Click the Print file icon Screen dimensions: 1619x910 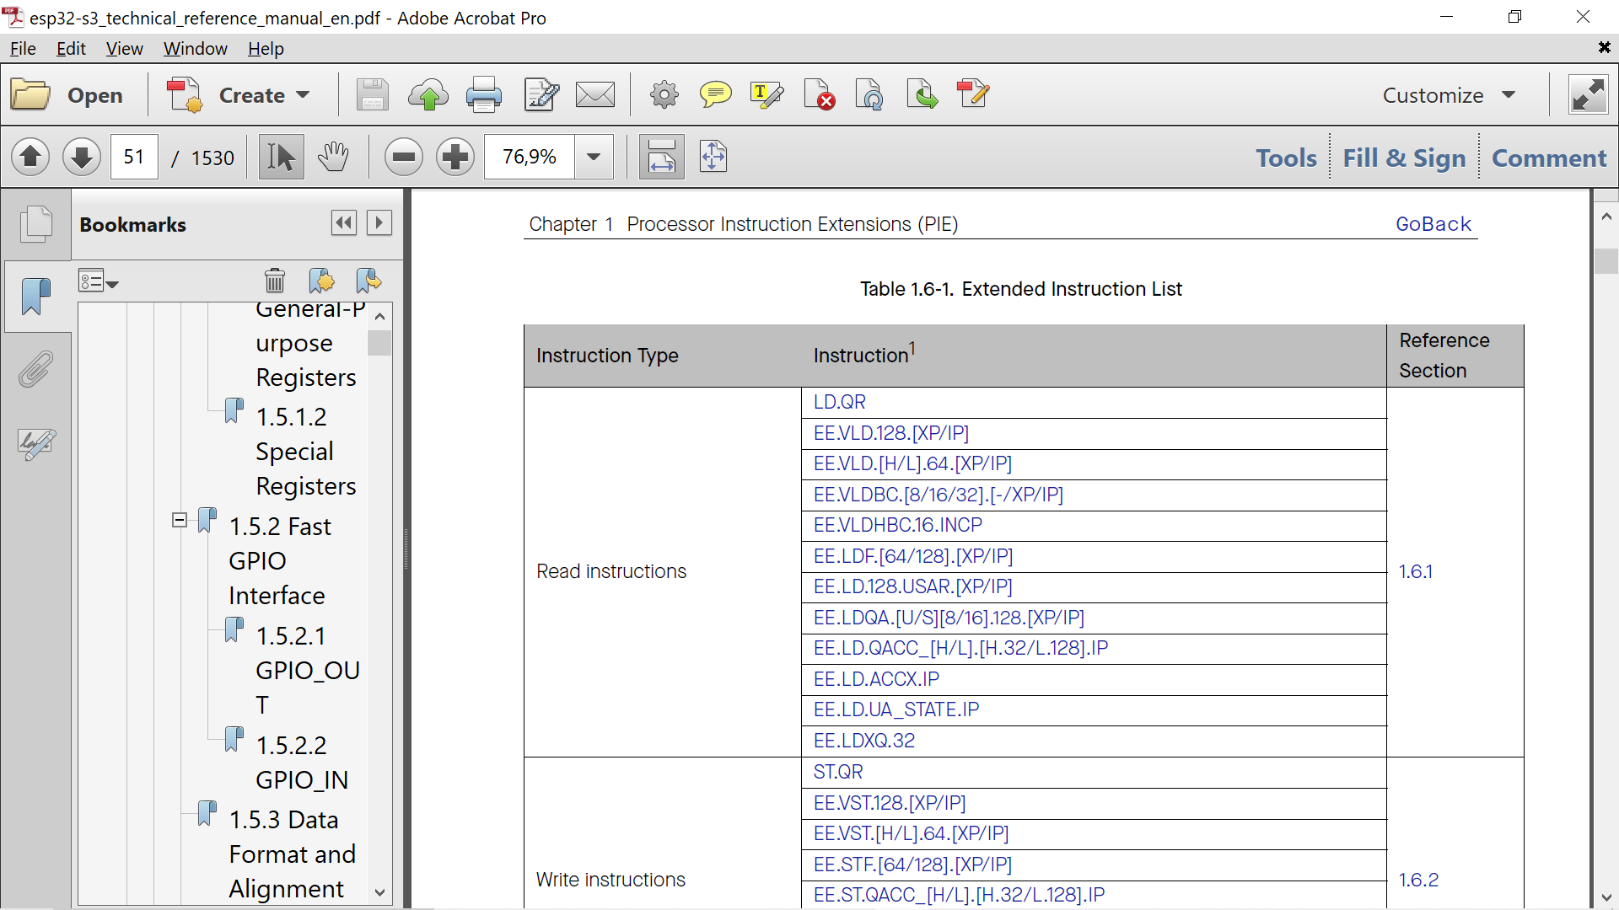pyautogui.click(x=484, y=95)
